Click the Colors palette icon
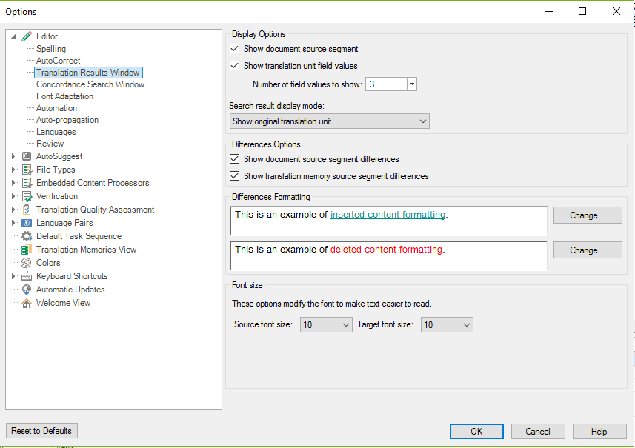 click(x=27, y=263)
